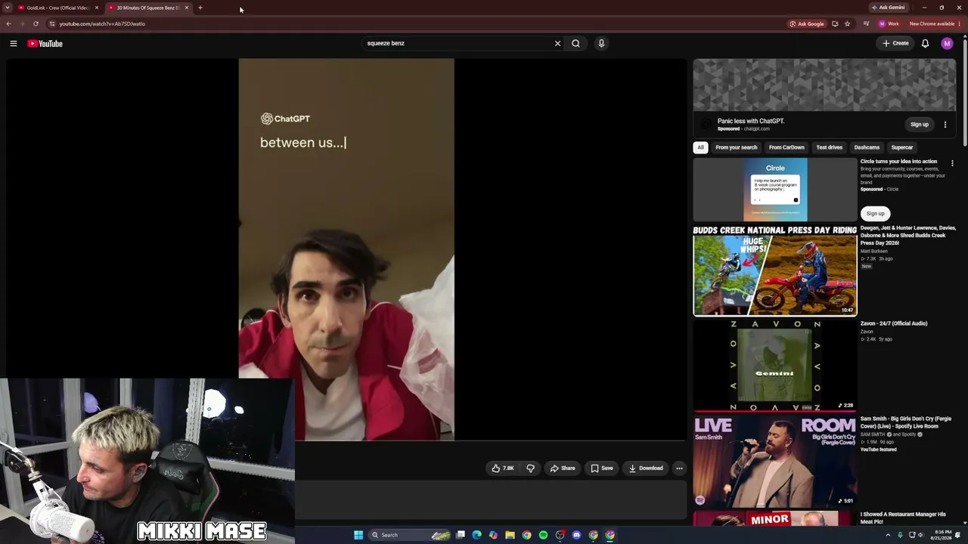Image resolution: width=968 pixels, height=544 pixels.
Task: Select the 'Dashcams' chip
Action: click(867, 147)
